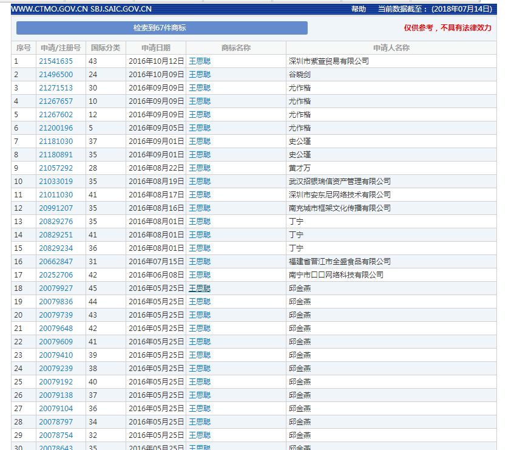Click the 检索到67件商标 results banner
514x450 pixels.
[161, 28]
